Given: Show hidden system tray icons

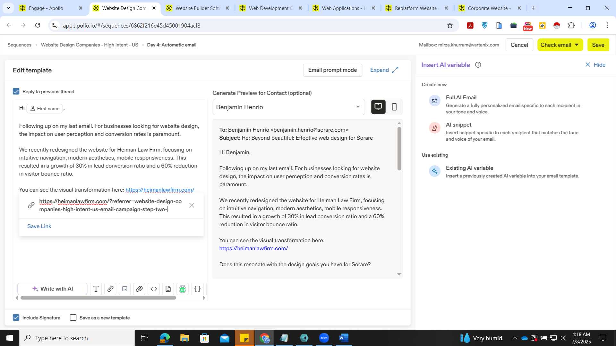Looking at the screenshot, I should pyautogui.click(x=515, y=338).
